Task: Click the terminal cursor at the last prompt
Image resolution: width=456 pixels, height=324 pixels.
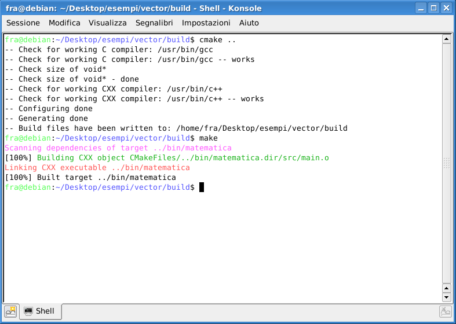Action: click(202, 187)
